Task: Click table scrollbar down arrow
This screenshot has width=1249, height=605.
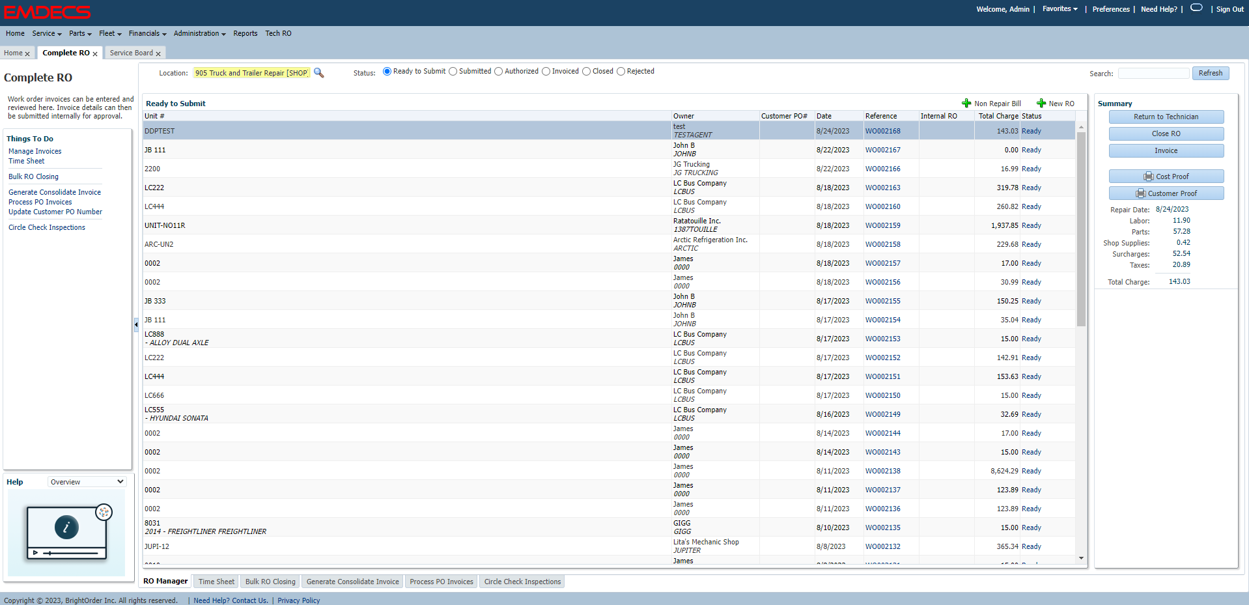Action: tap(1081, 558)
